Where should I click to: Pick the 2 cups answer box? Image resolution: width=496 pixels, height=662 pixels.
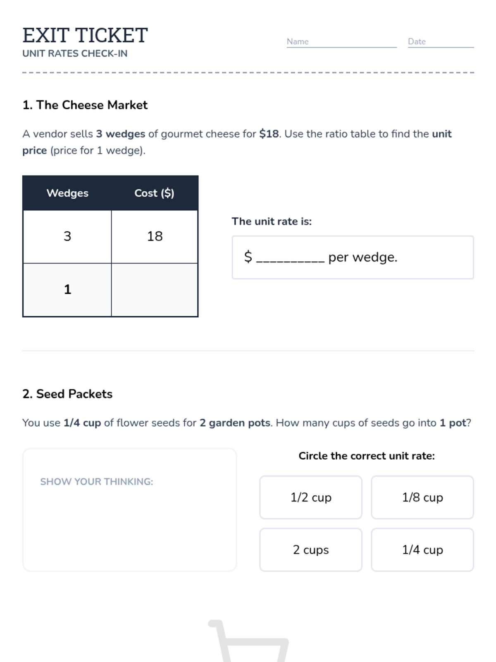(x=311, y=550)
